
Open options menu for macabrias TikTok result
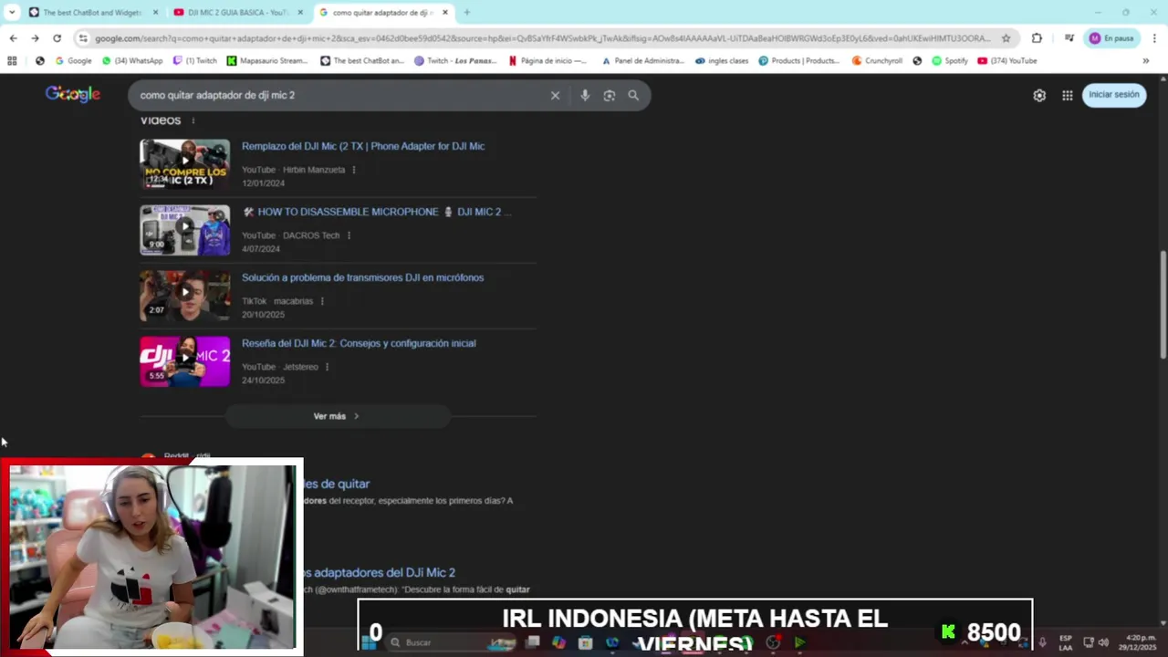(x=322, y=301)
